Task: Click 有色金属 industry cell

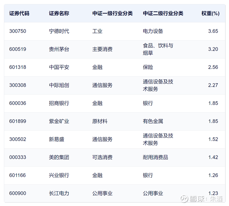Action: (x=153, y=121)
